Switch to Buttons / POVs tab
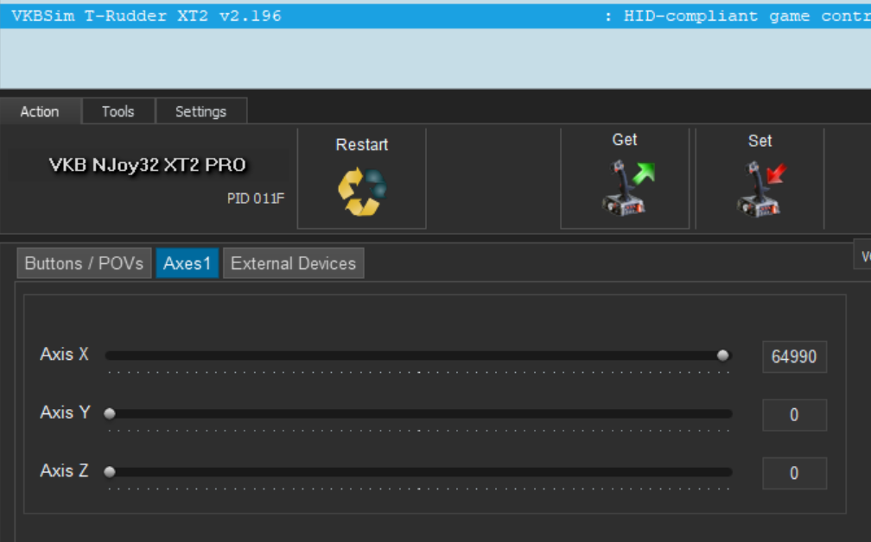The width and height of the screenshot is (871, 542). pos(84,263)
